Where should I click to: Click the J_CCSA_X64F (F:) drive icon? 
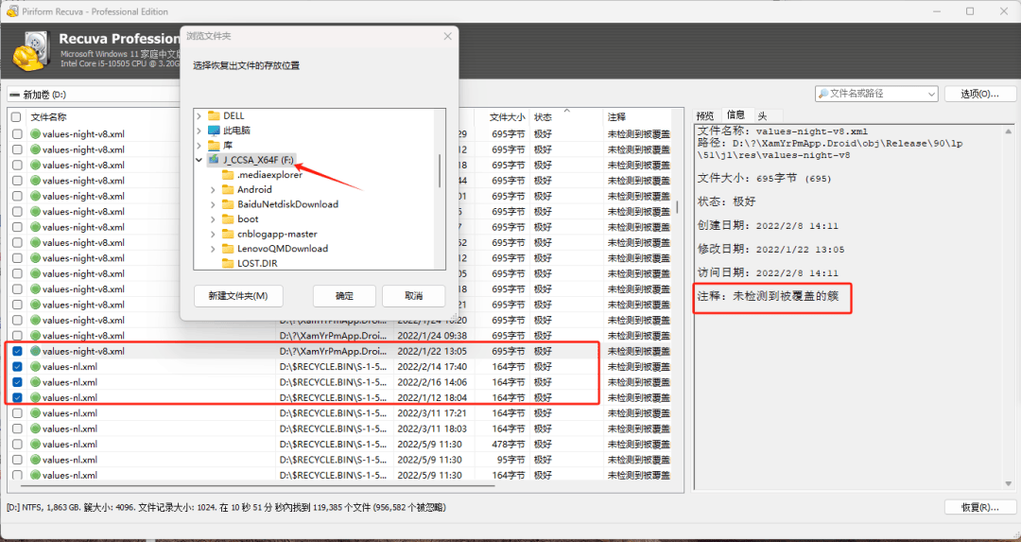[x=214, y=160]
